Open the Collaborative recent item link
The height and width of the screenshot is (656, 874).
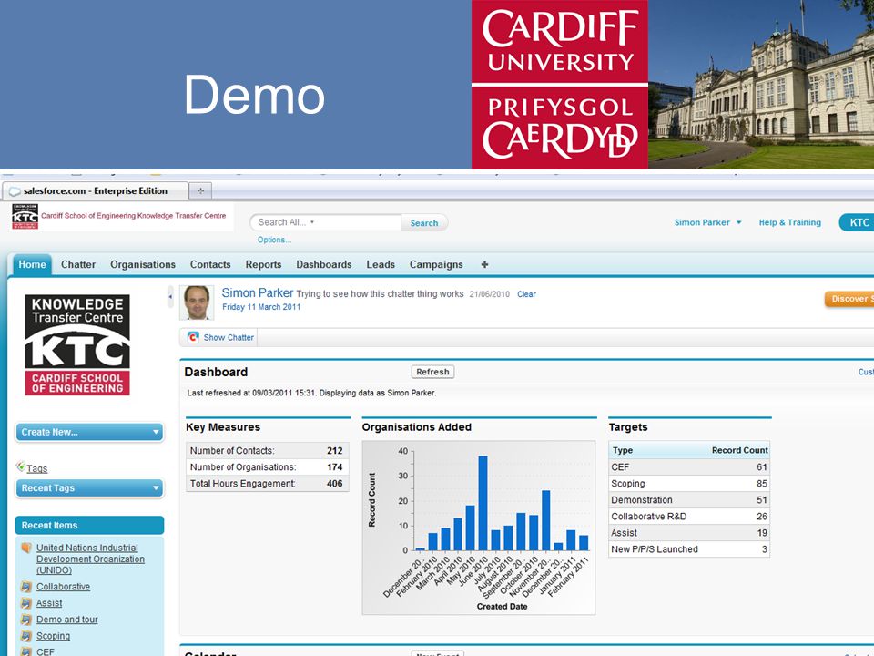tap(63, 587)
